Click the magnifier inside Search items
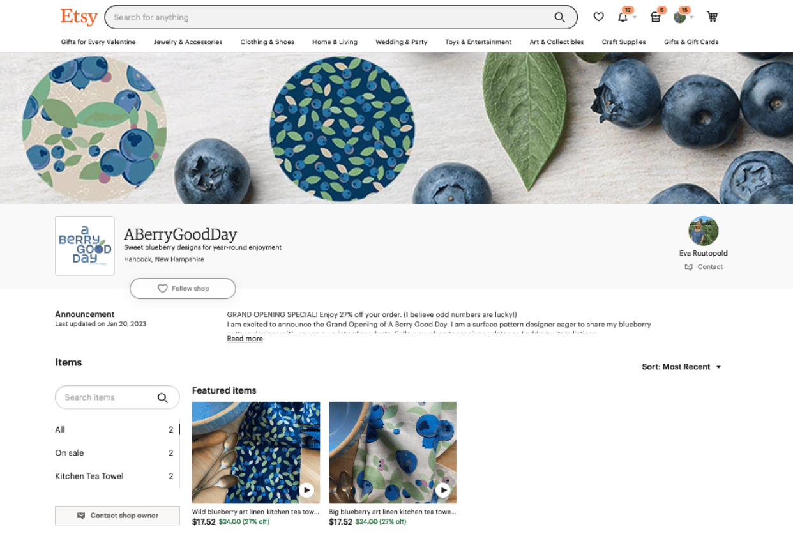 [162, 397]
